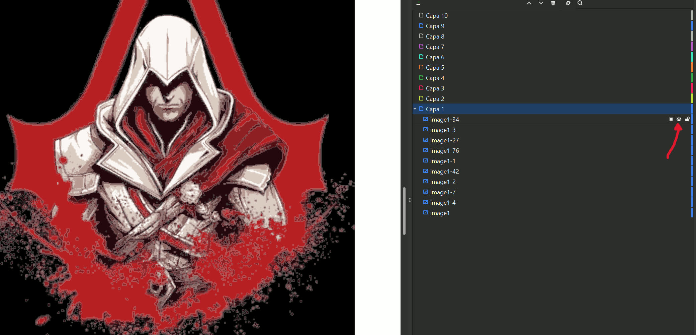696x335 pixels.
Task: Click the image icon beside image1-1
Action: tap(426, 160)
